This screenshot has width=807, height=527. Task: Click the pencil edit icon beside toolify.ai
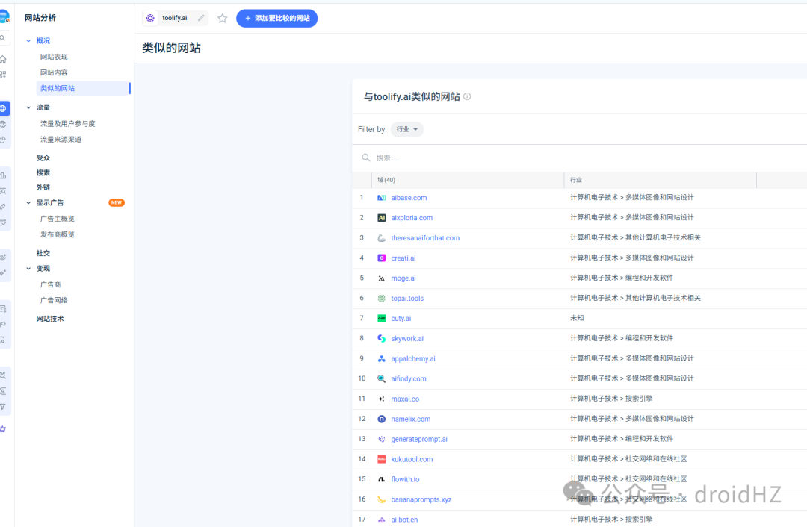point(201,18)
